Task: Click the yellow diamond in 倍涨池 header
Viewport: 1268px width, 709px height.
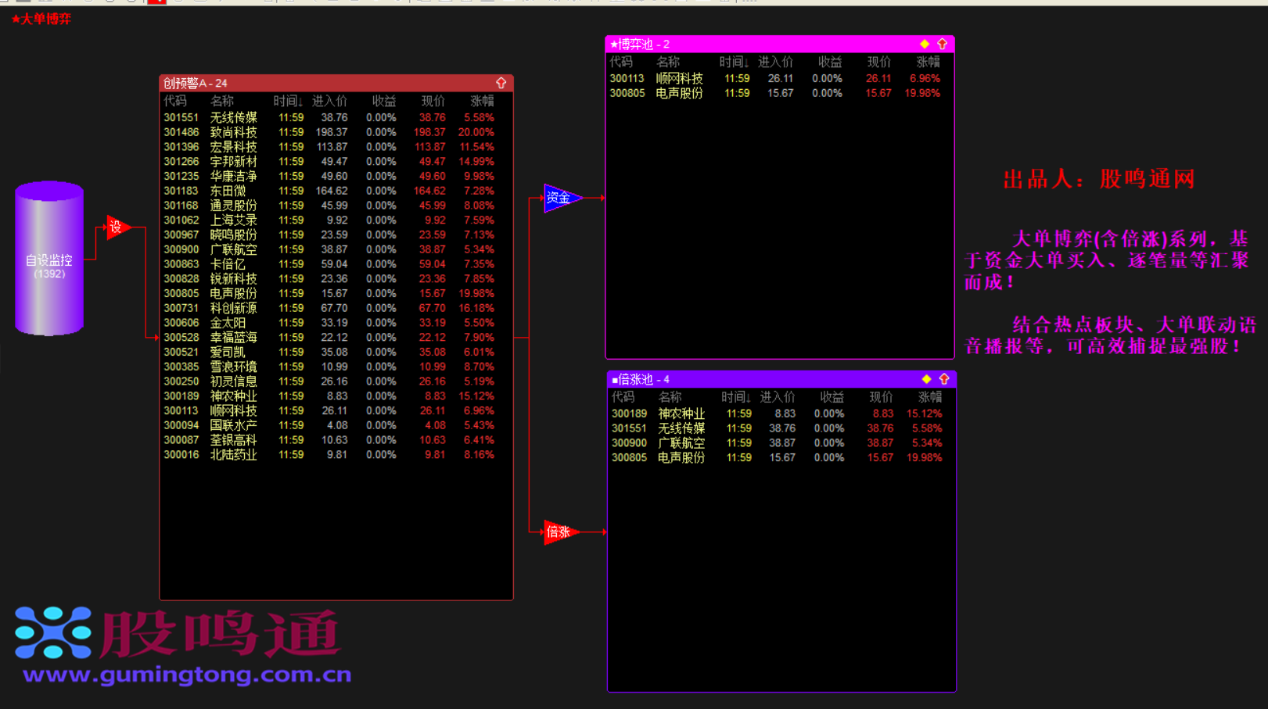Action: 926,379
